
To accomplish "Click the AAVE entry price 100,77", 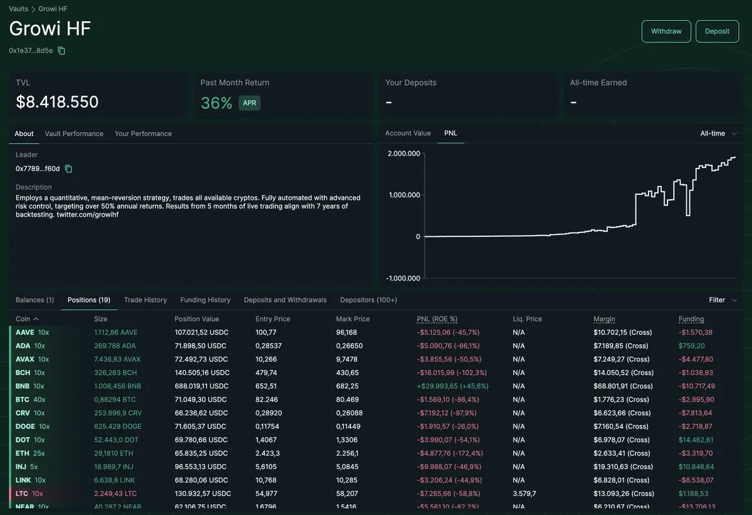I will point(266,333).
